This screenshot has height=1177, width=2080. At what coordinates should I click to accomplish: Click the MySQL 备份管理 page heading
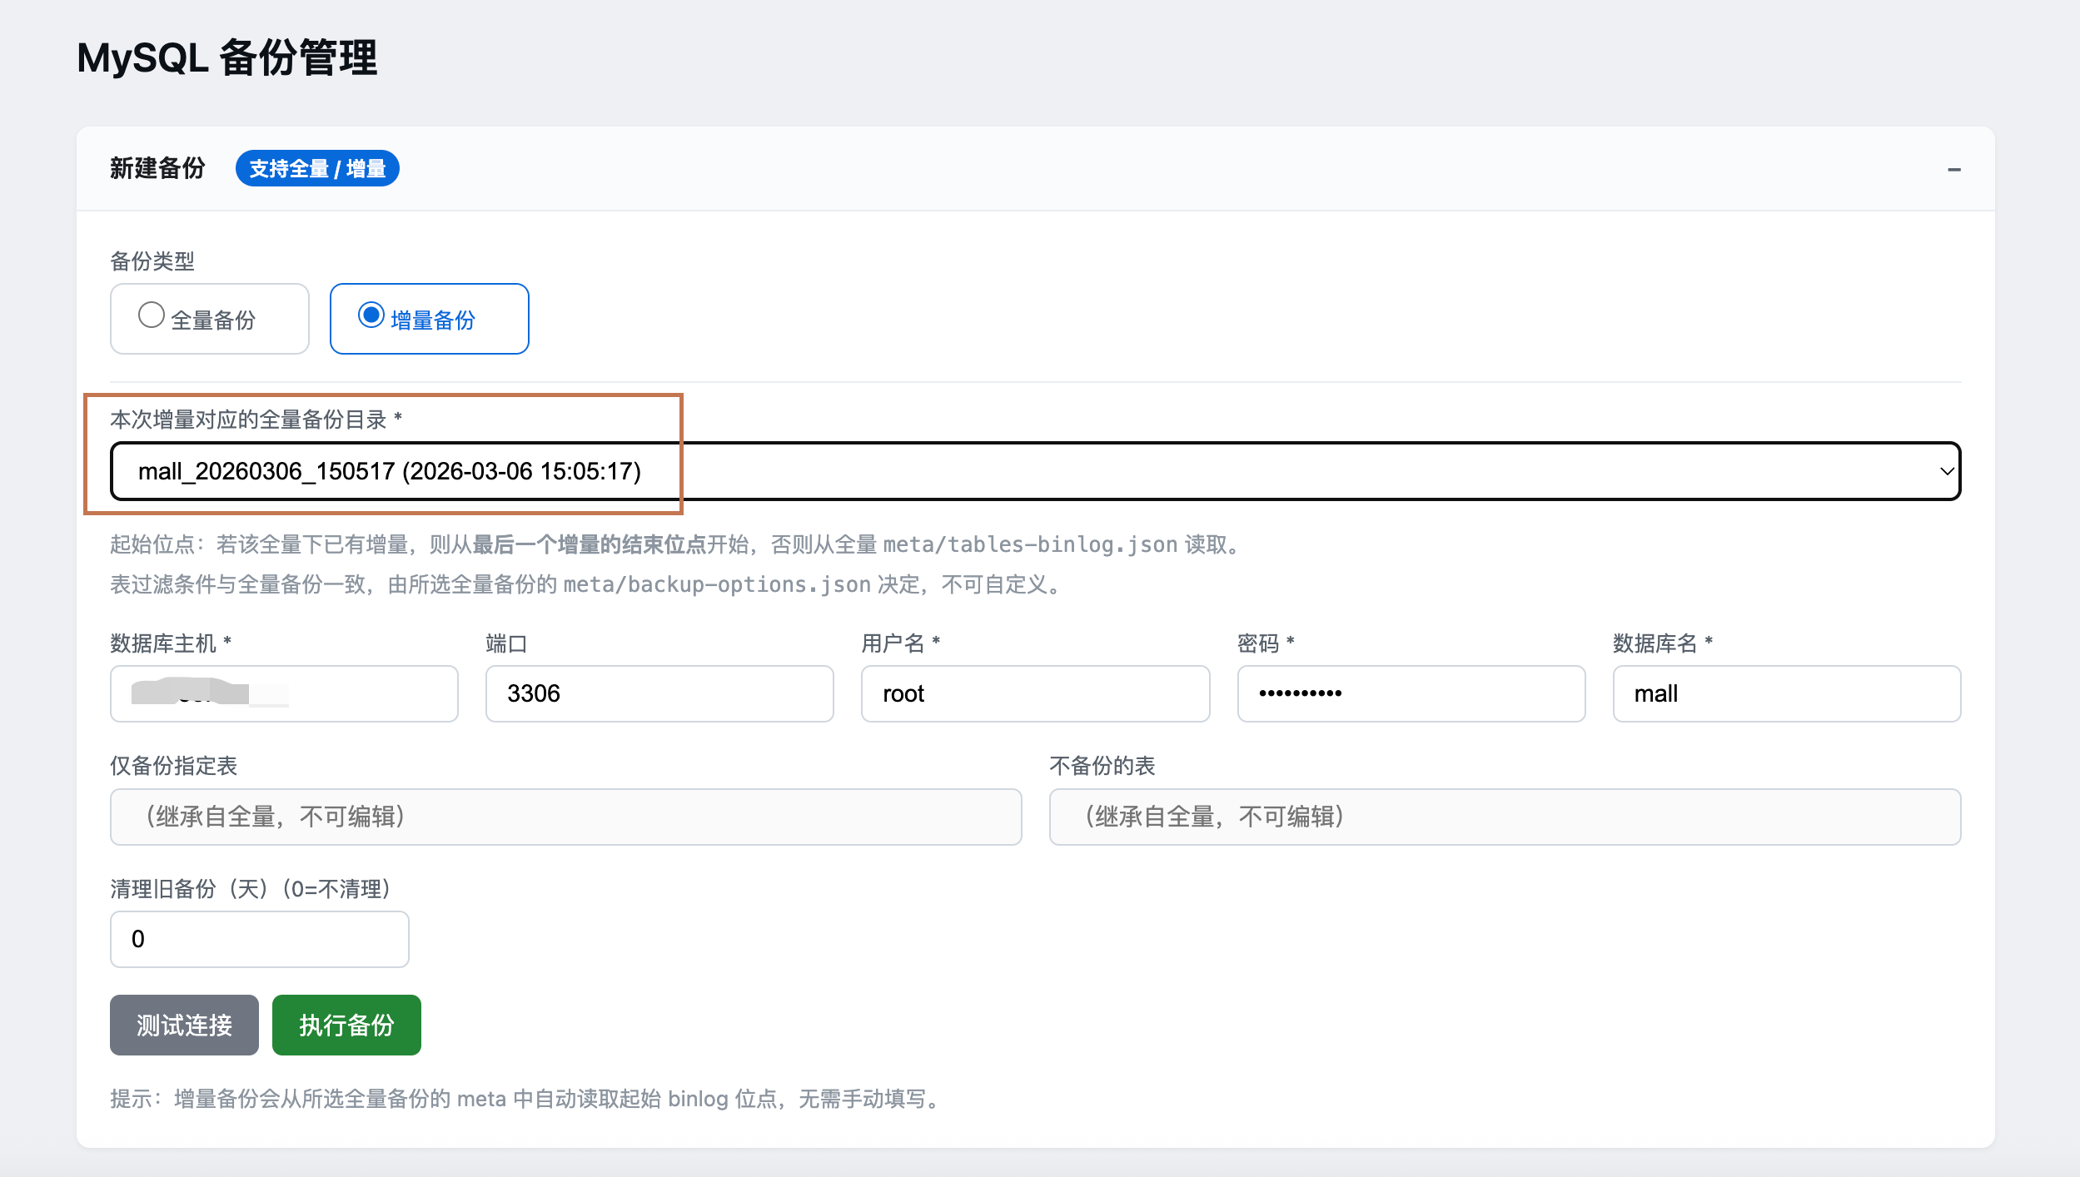pyautogui.click(x=227, y=58)
